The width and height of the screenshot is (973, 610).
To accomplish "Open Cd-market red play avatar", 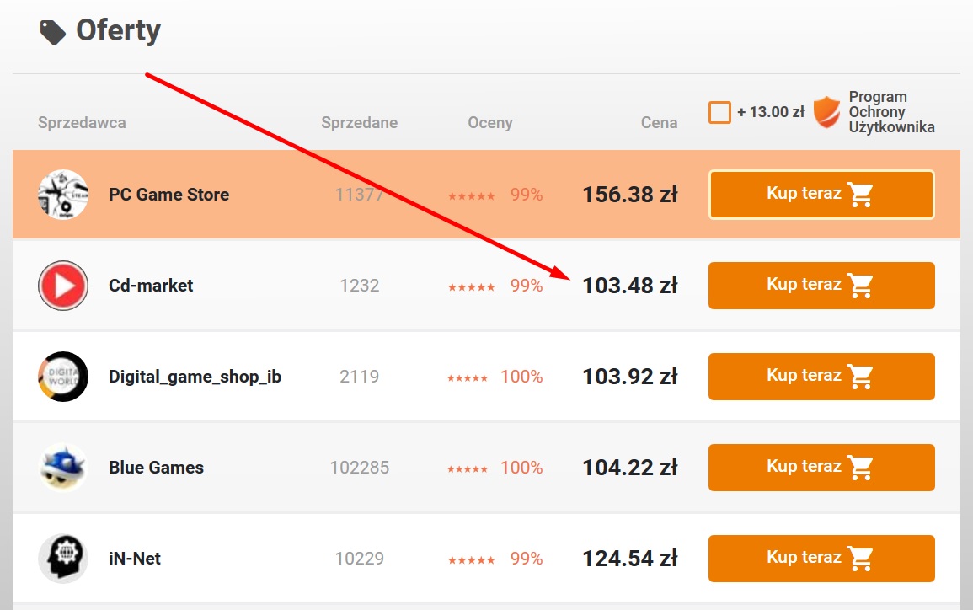I will click(x=63, y=286).
